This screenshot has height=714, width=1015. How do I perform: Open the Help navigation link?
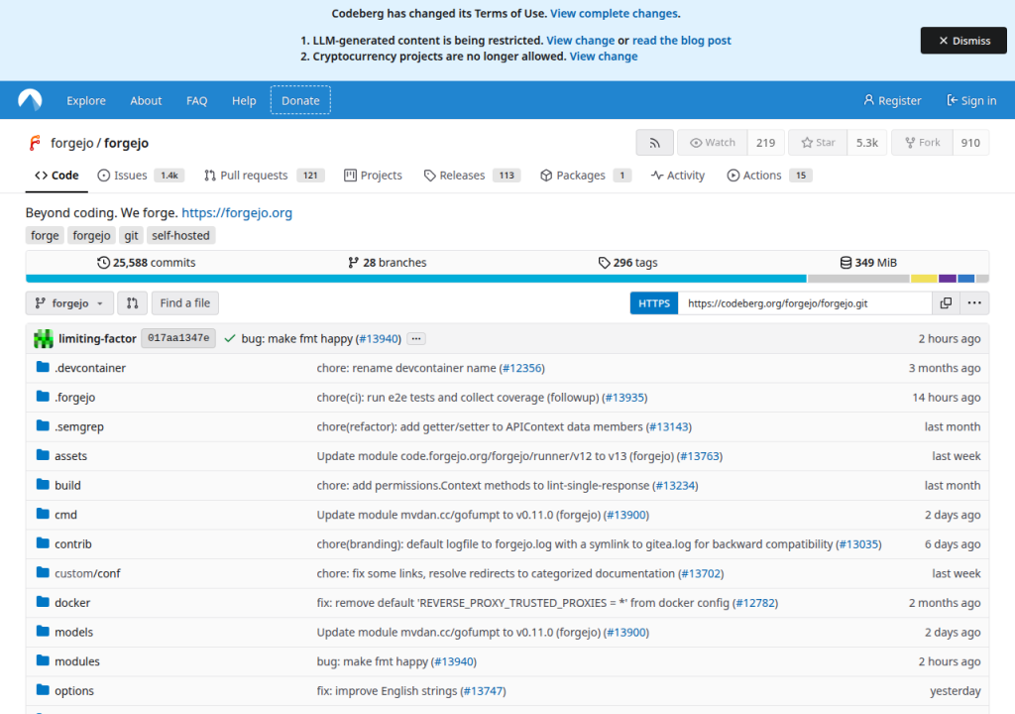tap(244, 100)
